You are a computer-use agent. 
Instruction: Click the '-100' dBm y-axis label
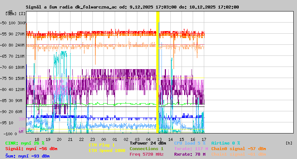tap(8, 134)
